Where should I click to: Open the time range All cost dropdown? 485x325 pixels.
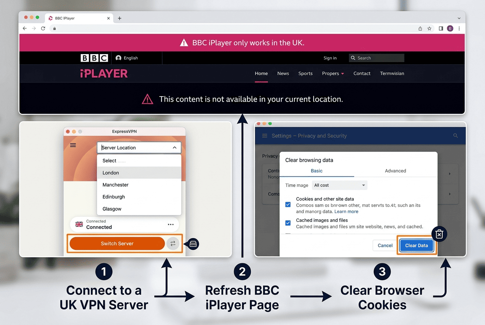tap(340, 185)
